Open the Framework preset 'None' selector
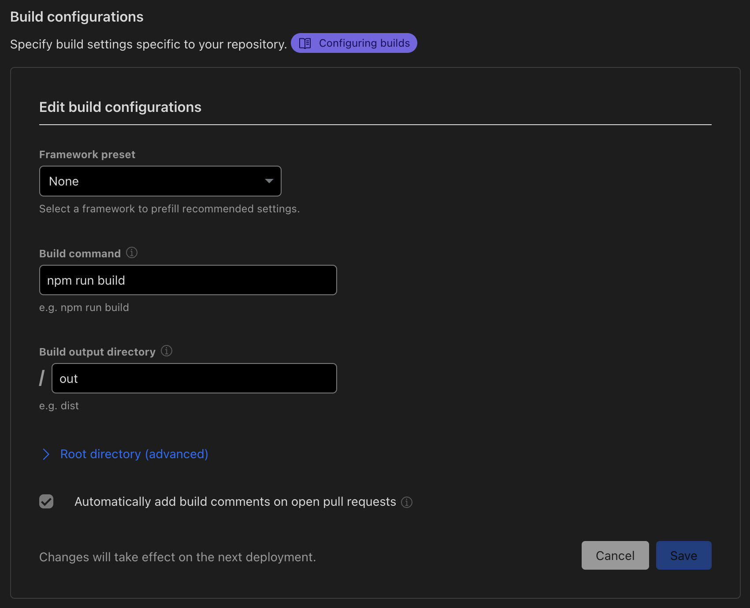Image resolution: width=750 pixels, height=608 pixels. point(160,181)
